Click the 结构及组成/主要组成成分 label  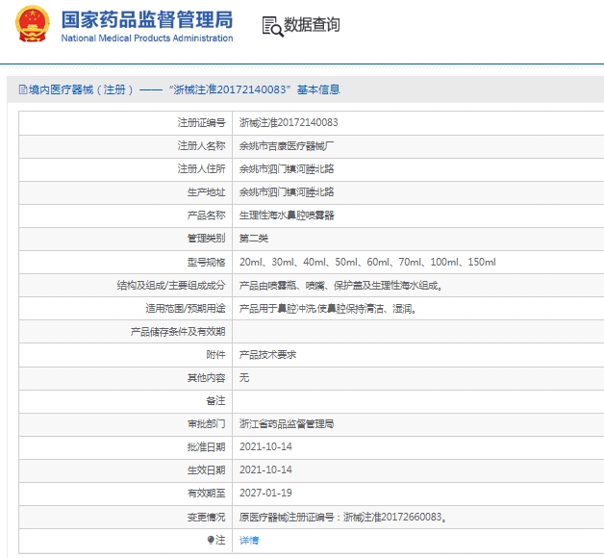171,285
